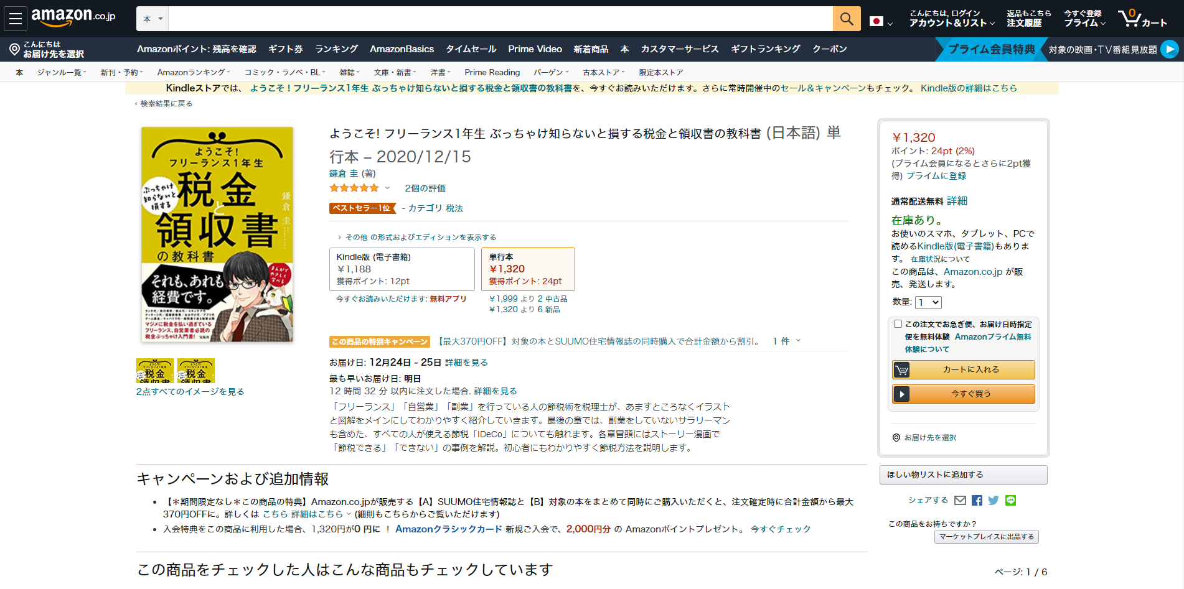Click the location pin beside お届け先を選択 in buy box
This screenshot has height=589, width=1184.
coord(896,438)
